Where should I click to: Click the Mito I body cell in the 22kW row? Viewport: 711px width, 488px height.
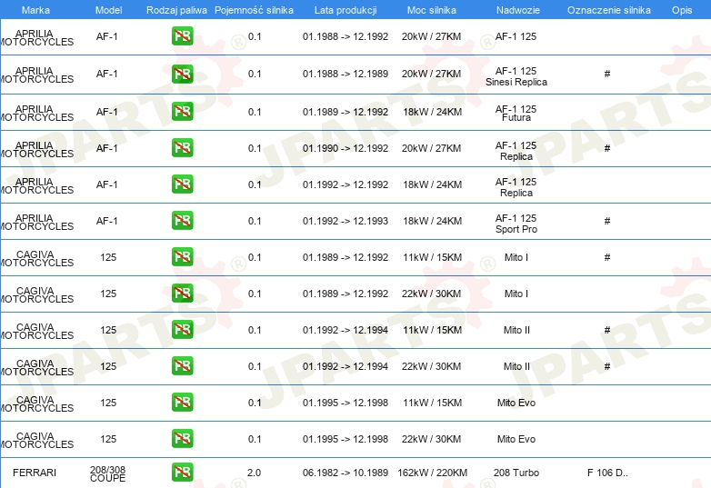pyautogui.click(x=516, y=294)
